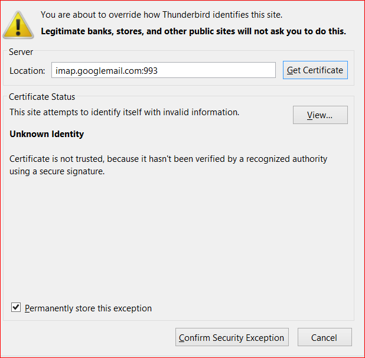The height and width of the screenshot is (358, 365).
Task: Click "This site attempts to identify itself" text
Action: click(x=124, y=112)
